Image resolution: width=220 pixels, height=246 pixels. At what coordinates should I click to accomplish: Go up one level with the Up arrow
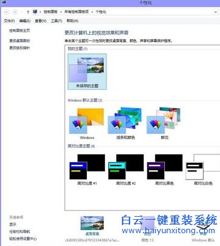pyautogui.click(x=28, y=12)
